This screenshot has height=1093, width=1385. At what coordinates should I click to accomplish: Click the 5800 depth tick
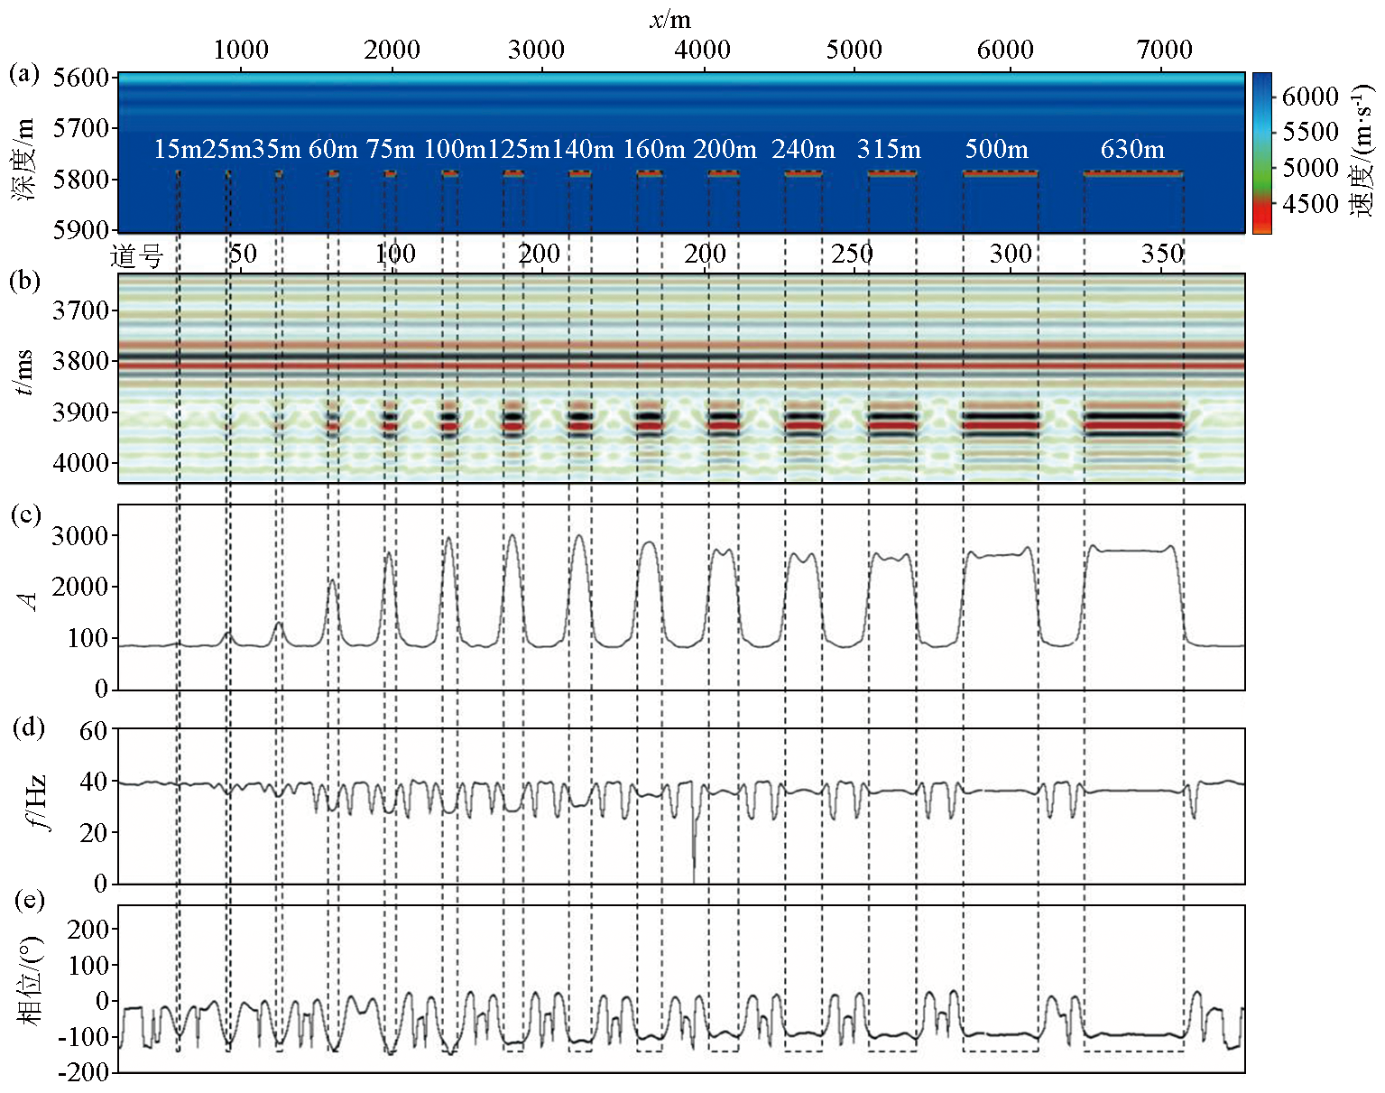[81, 179]
